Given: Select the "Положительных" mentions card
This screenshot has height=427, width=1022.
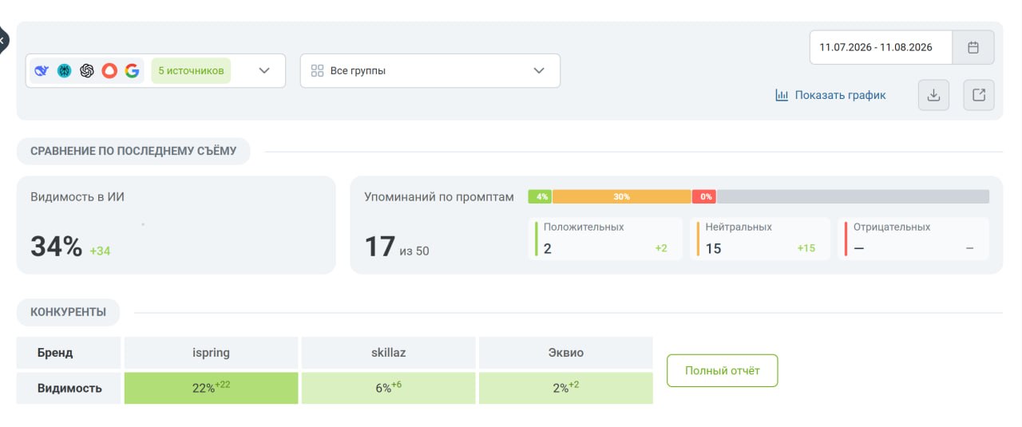Looking at the screenshot, I should [x=605, y=239].
